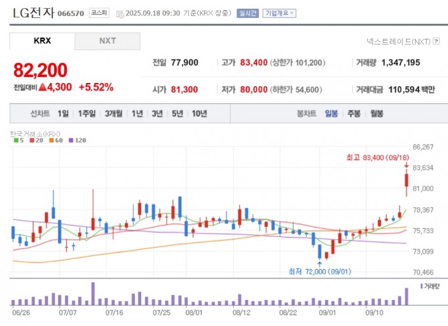Select the 1년 line chart period

pos(137,114)
